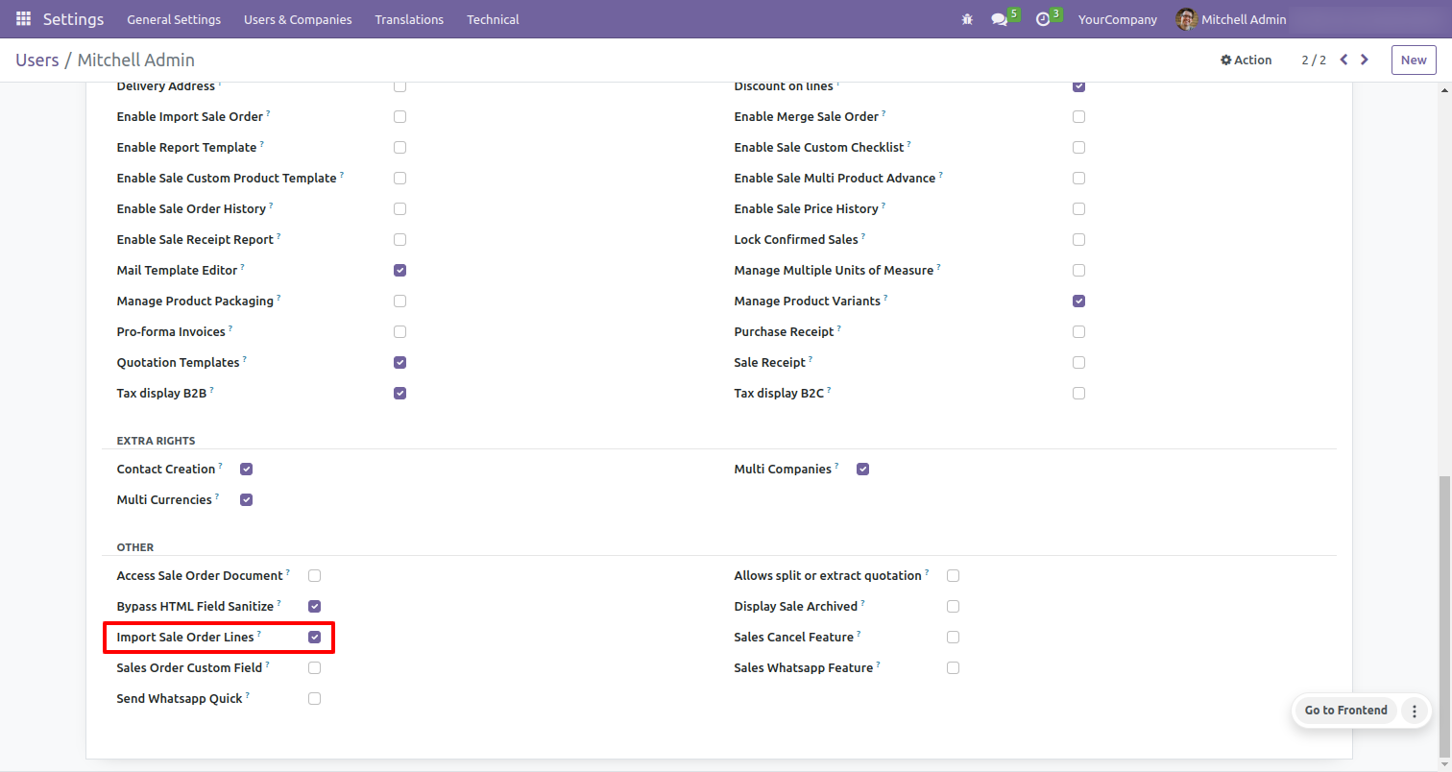This screenshot has height=772, width=1452.
Task: Go back to Users breadcrumb
Action: [36, 60]
